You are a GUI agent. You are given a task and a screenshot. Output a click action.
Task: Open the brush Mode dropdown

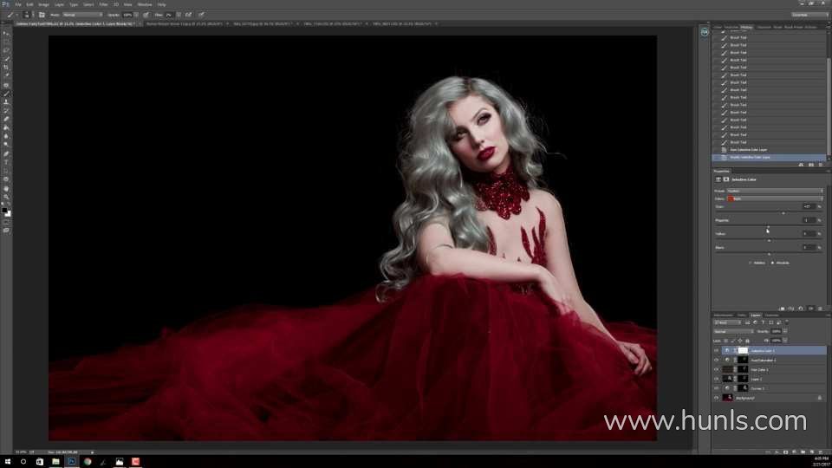(x=83, y=15)
